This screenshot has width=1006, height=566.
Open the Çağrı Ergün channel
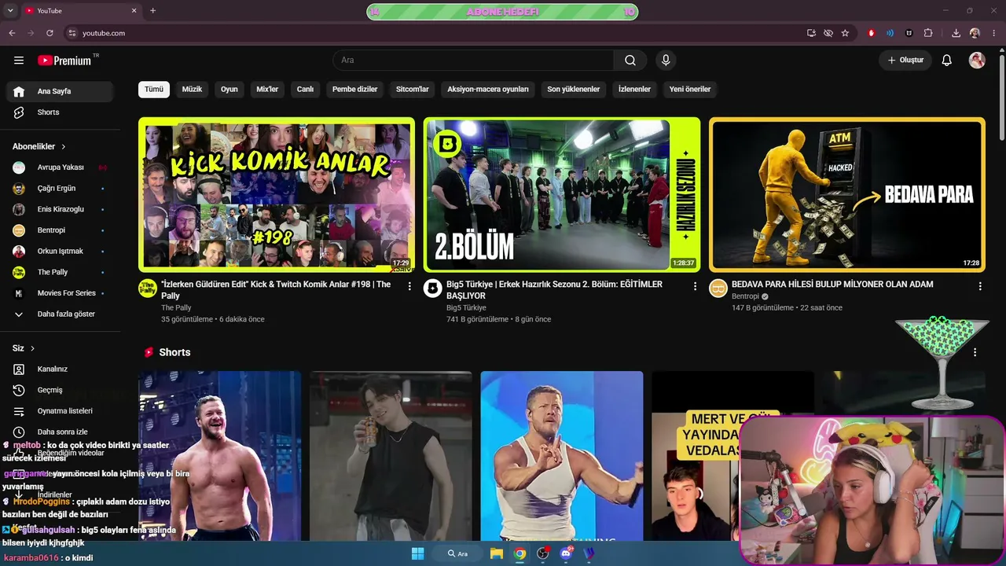click(60, 189)
